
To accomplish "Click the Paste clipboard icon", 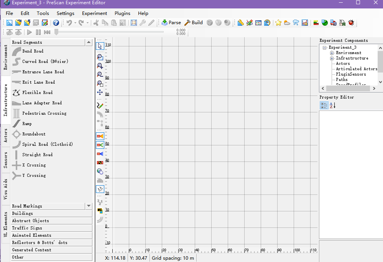I will [x=114, y=23].
